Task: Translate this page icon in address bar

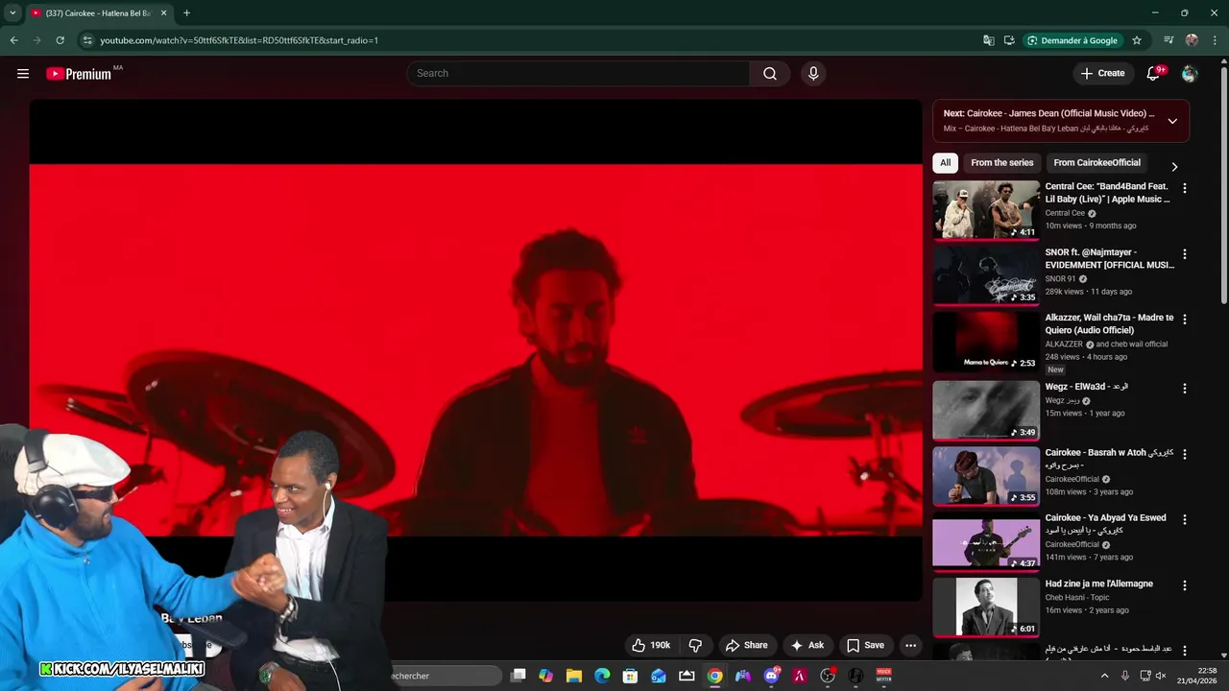Action: click(x=989, y=40)
